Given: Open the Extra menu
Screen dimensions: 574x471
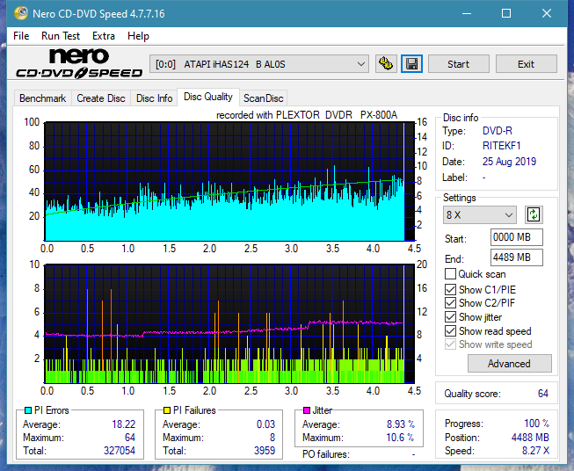Looking at the screenshot, I should [x=104, y=36].
